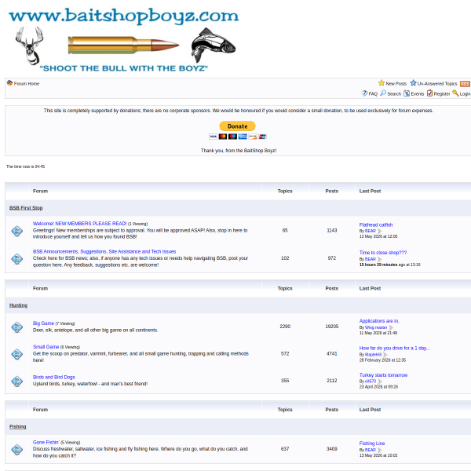Open the Gone Fishin' forum

[x=46, y=442]
